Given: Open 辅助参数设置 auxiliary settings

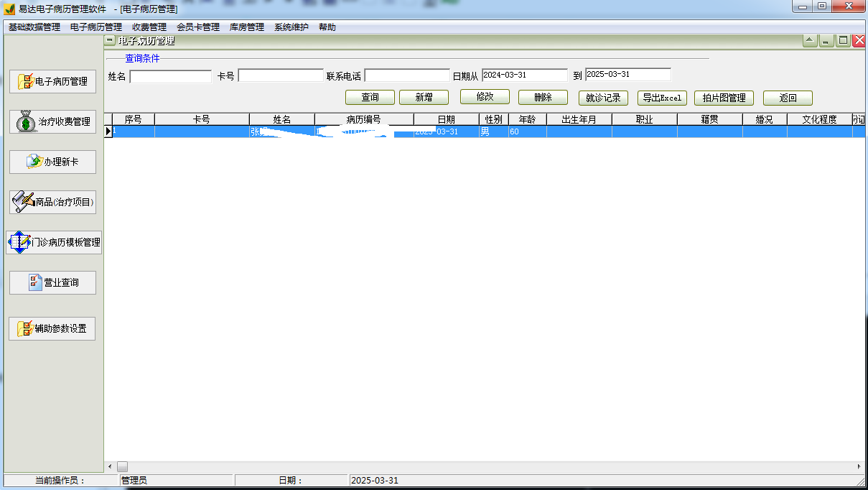Looking at the screenshot, I should point(52,328).
